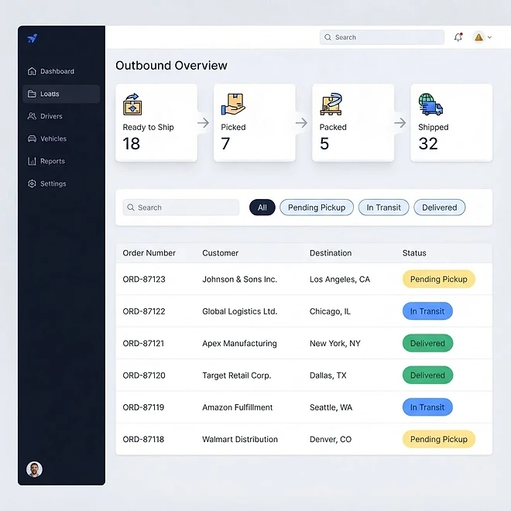The width and height of the screenshot is (511, 511).
Task: Open order ORD-87120
Action: (144, 376)
